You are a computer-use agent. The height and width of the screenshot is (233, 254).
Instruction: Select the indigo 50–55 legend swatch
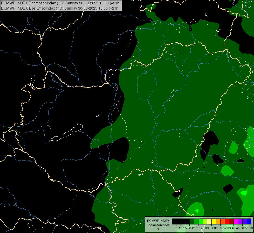245,221
